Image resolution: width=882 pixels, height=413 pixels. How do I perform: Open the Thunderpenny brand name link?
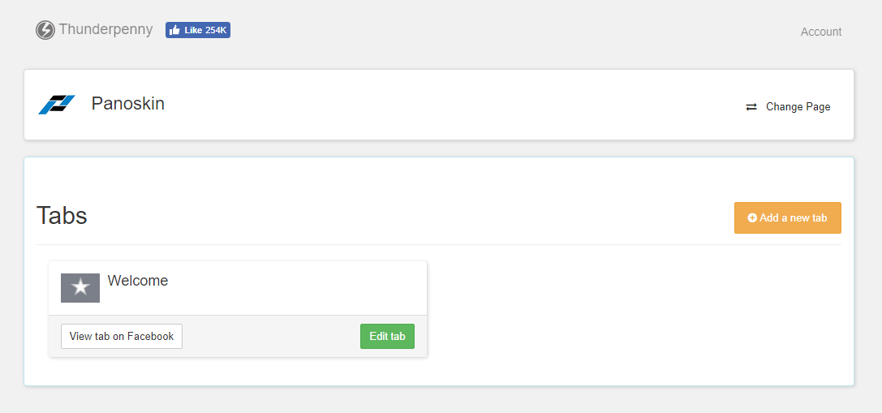105,29
